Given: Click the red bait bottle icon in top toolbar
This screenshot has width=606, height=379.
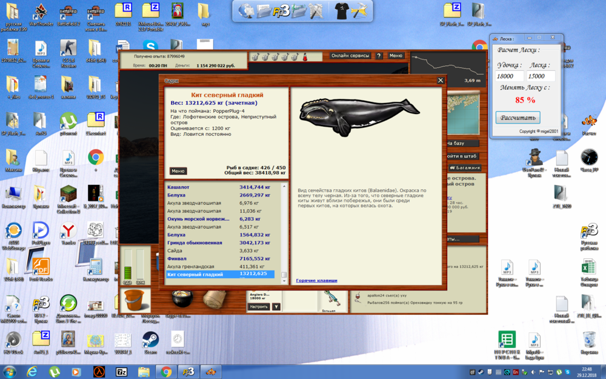Looking at the screenshot, I should [305, 56].
